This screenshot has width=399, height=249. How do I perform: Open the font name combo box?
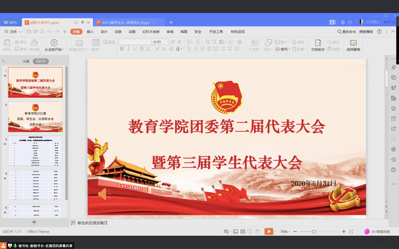(135, 42)
